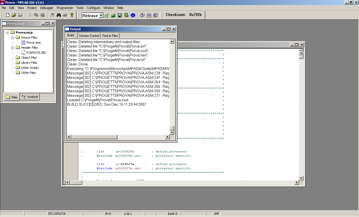Click the Output window horizontal scrollbar right arrow
Viewport: 359px width, 217px height.
167,137
